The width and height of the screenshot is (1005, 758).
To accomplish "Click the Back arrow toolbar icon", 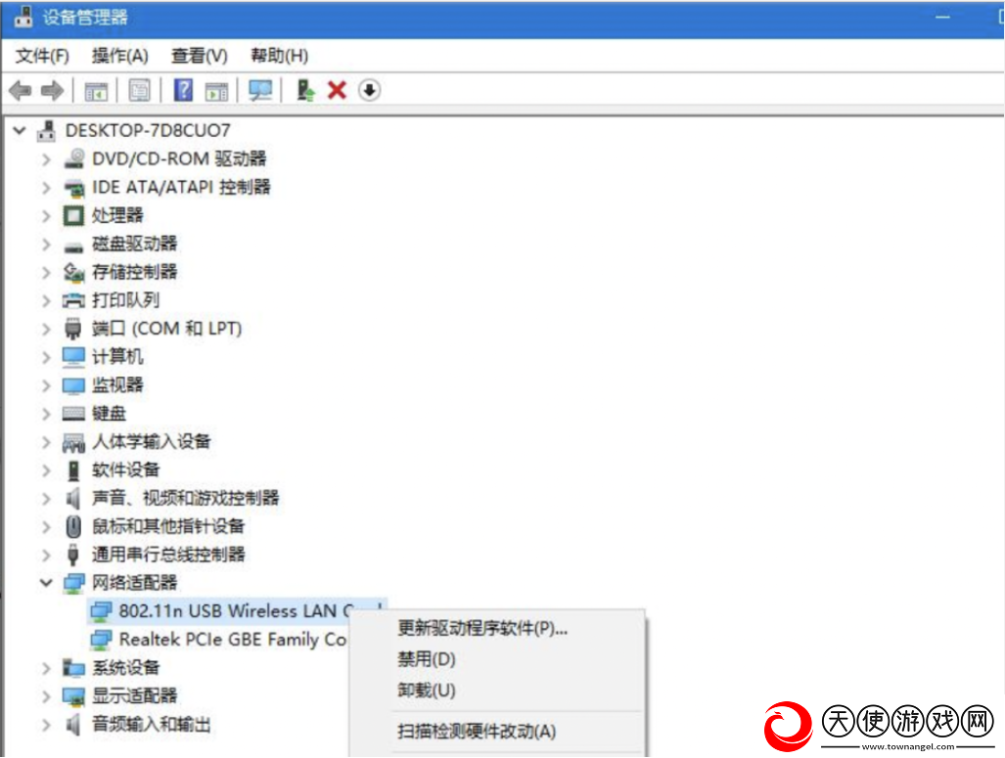I will point(21,90).
